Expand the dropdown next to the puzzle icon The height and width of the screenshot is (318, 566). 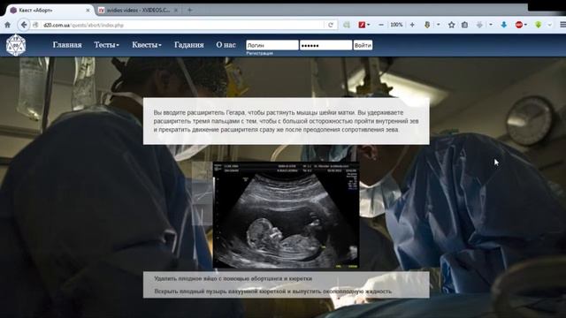pos(491,25)
